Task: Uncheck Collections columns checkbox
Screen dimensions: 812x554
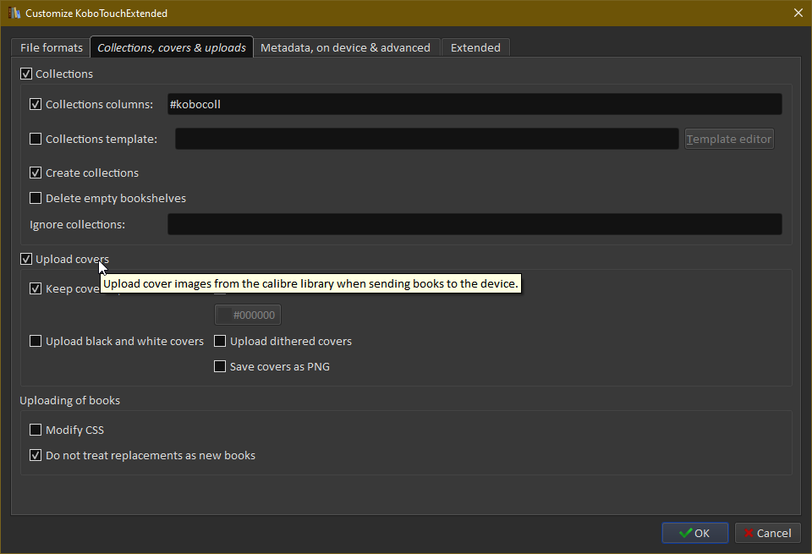Action: tap(36, 104)
